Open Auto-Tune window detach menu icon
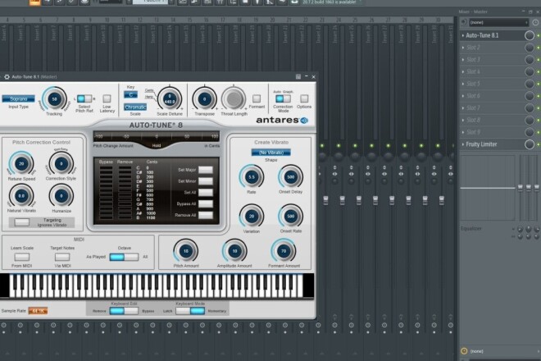 click(x=298, y=76)
